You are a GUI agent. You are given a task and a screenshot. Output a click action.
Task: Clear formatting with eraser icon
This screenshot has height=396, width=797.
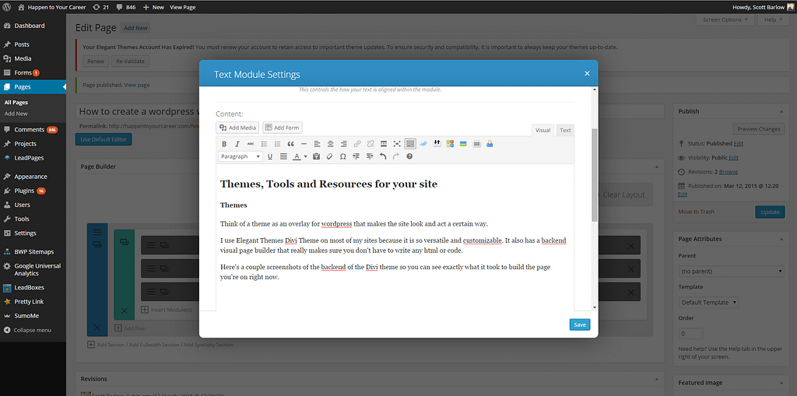point(329,156)
